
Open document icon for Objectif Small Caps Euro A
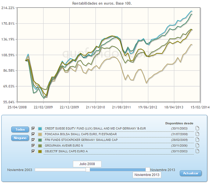[197, 151]
